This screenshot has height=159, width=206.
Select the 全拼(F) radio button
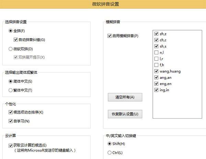pos(11,31)
